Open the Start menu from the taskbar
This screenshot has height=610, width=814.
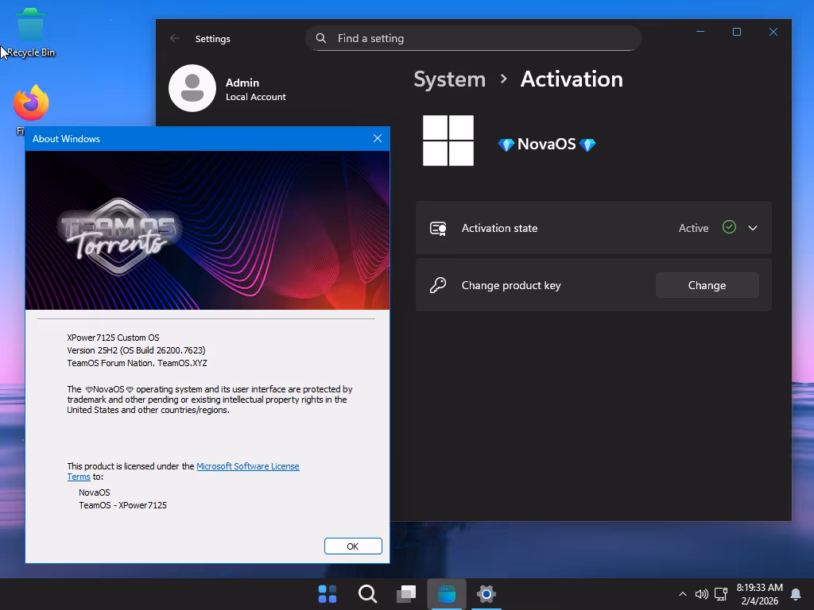tap(328, 594)
